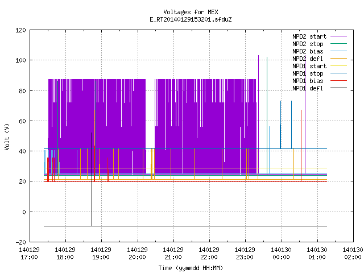The height and width of the screenshot is (273, 364).
Task: Click the red NPD1 bias spike after 00:30
Action: (x=301, y=146)
